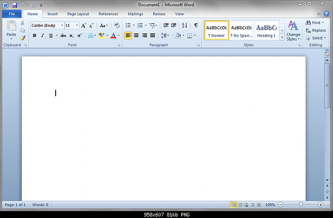
Task: Open the font size 11 dropdown
Action: pos(77,25)
